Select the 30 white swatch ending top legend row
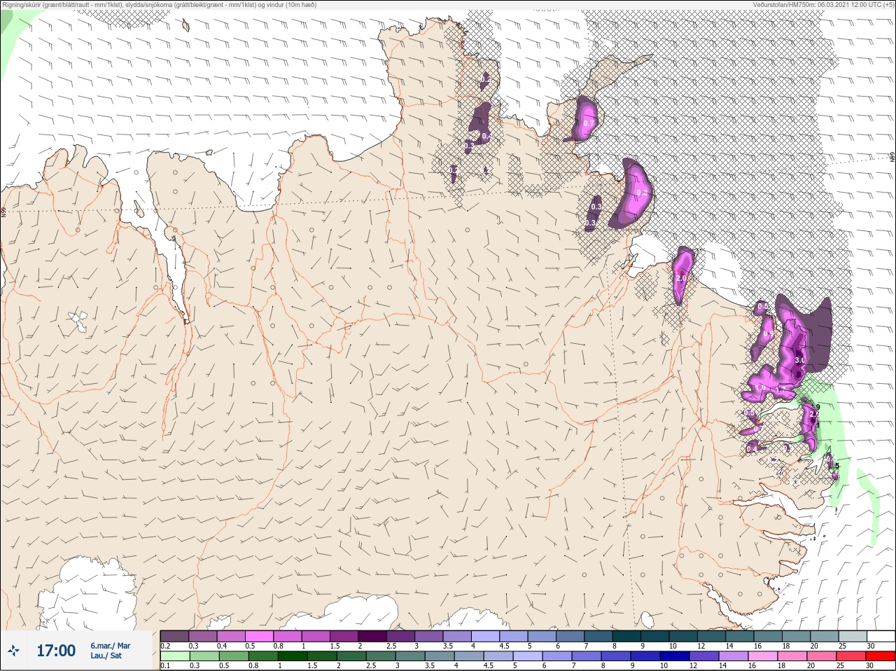This screenshot has height=671, width=896. point(881,636)
